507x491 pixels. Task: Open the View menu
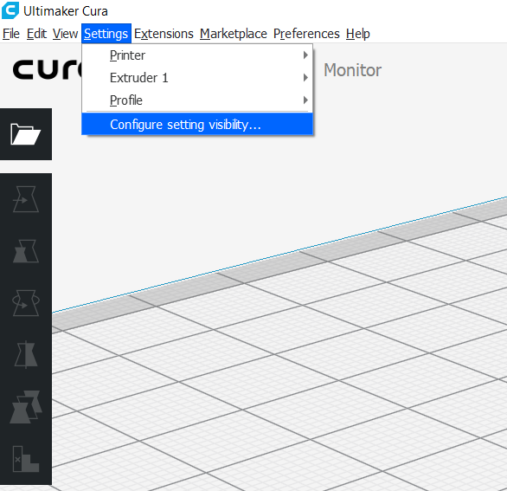[65, 34]
